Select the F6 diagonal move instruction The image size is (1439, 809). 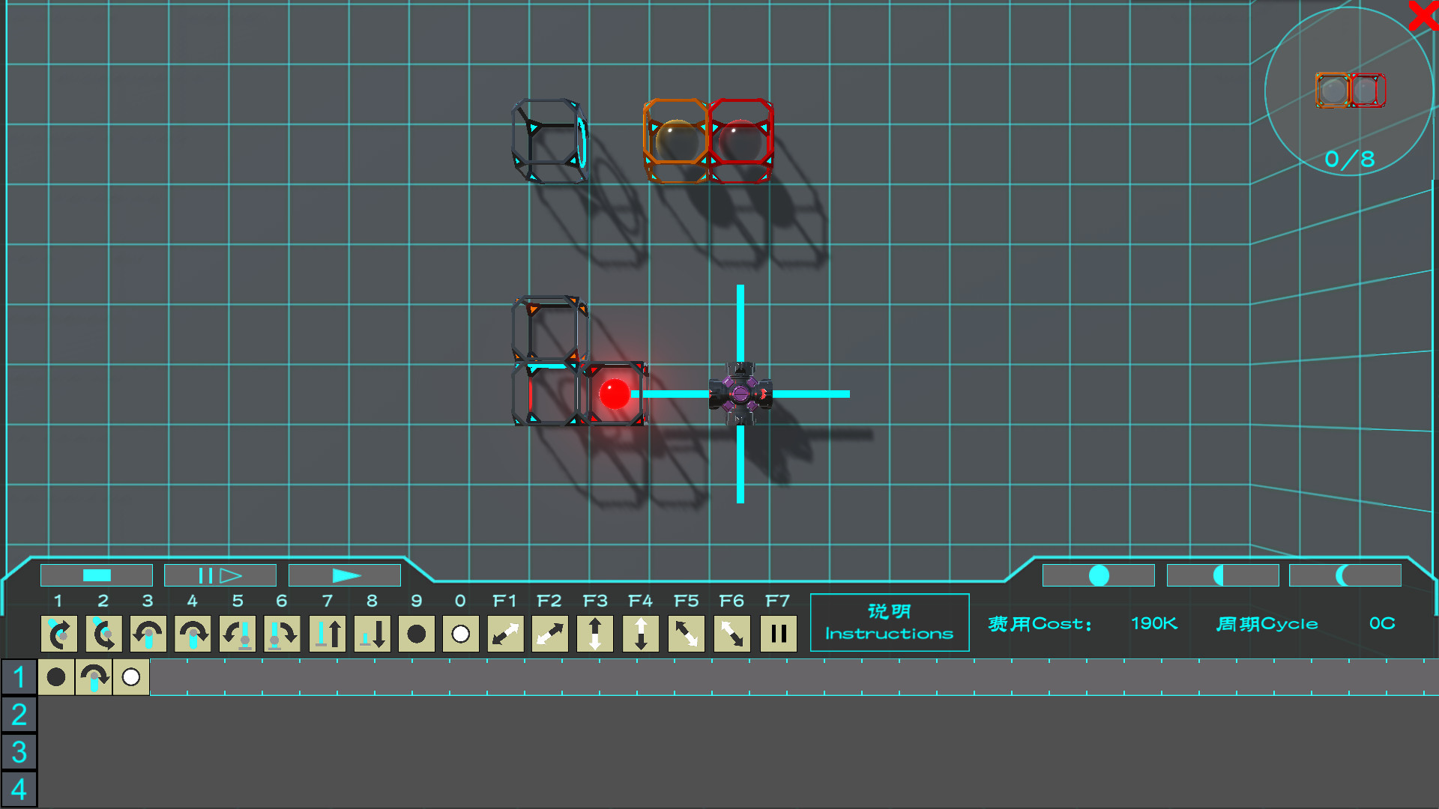pyautogui.click(x=732, y=634)
